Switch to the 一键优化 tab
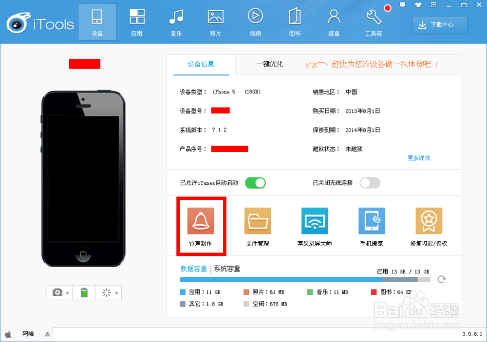The width and height of the screenshot is (487, 342). pos(270,64)
